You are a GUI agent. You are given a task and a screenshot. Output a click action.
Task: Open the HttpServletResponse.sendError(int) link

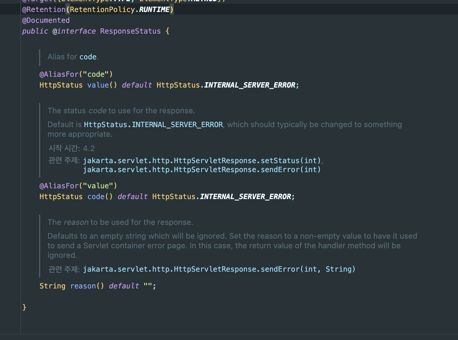202,170
